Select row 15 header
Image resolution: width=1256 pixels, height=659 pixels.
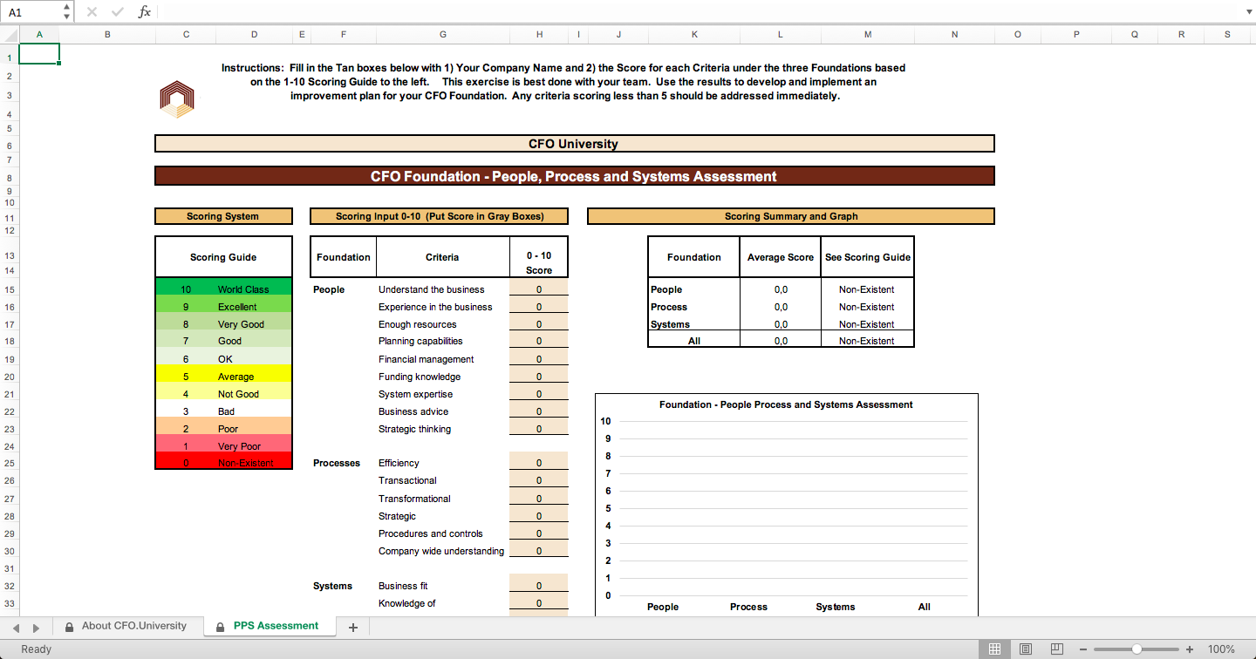pyautogui.click(x=9, y=289)
